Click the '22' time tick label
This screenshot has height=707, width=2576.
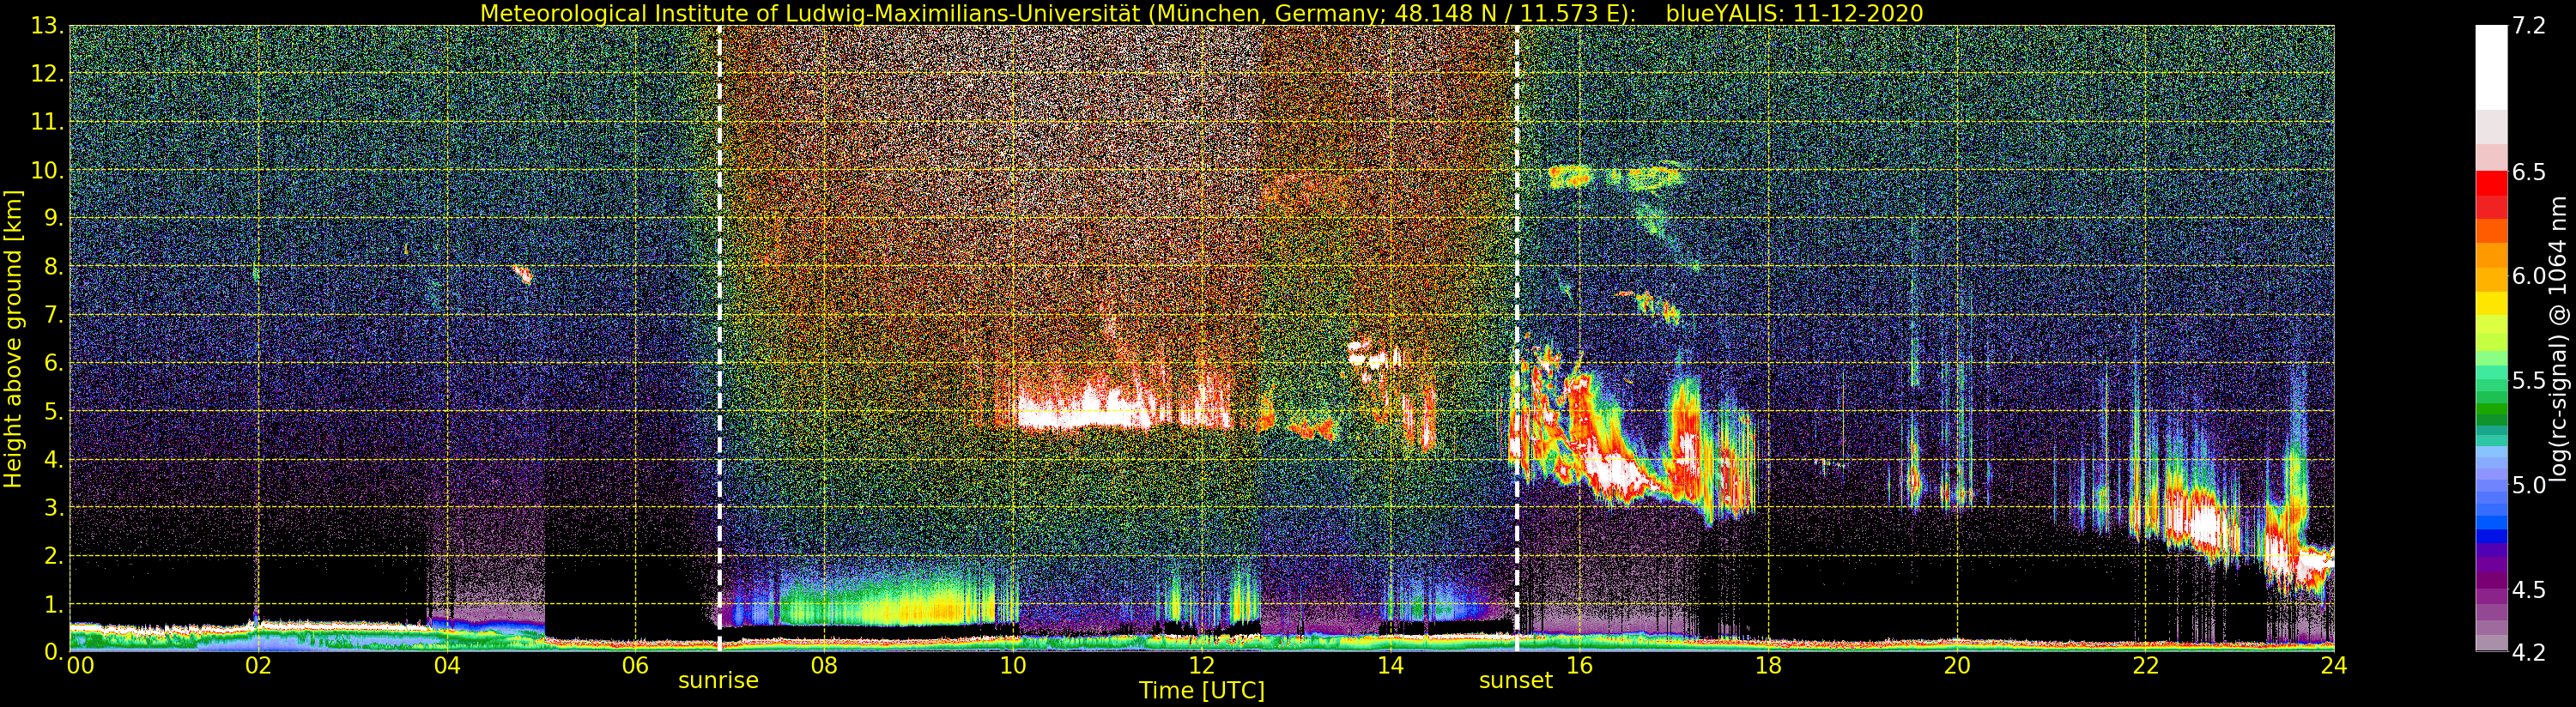2146,664
